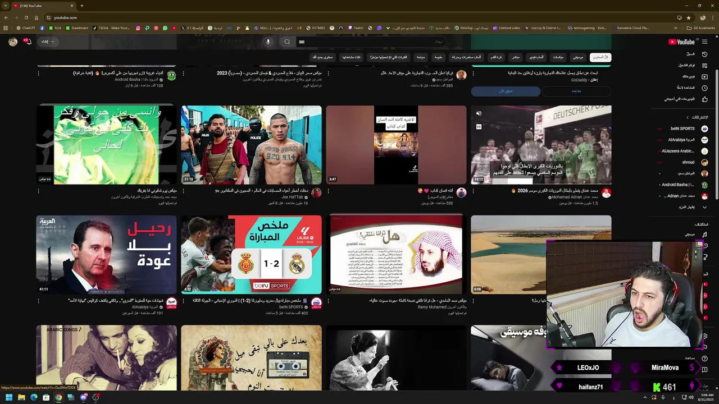
Task: Select the Football filter chip
Action: click(x=496, y=57)
